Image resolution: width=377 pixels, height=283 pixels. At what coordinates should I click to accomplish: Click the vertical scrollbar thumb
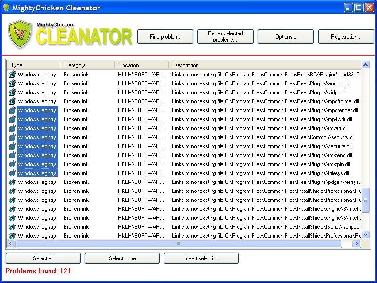pos(366,200)
